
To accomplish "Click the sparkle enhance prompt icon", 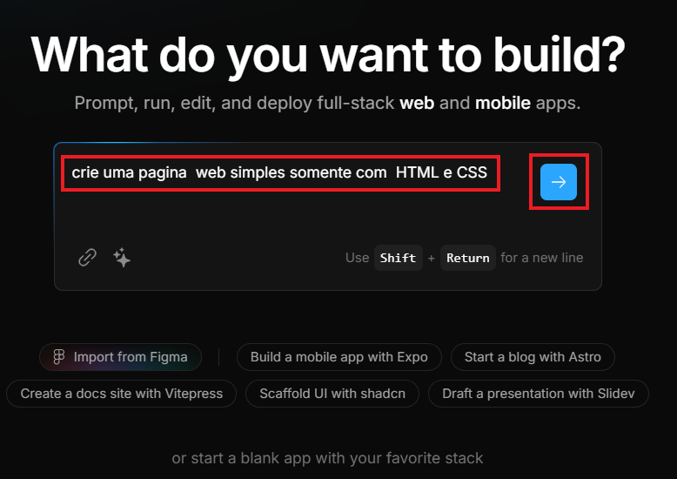I will pos(122,257).
